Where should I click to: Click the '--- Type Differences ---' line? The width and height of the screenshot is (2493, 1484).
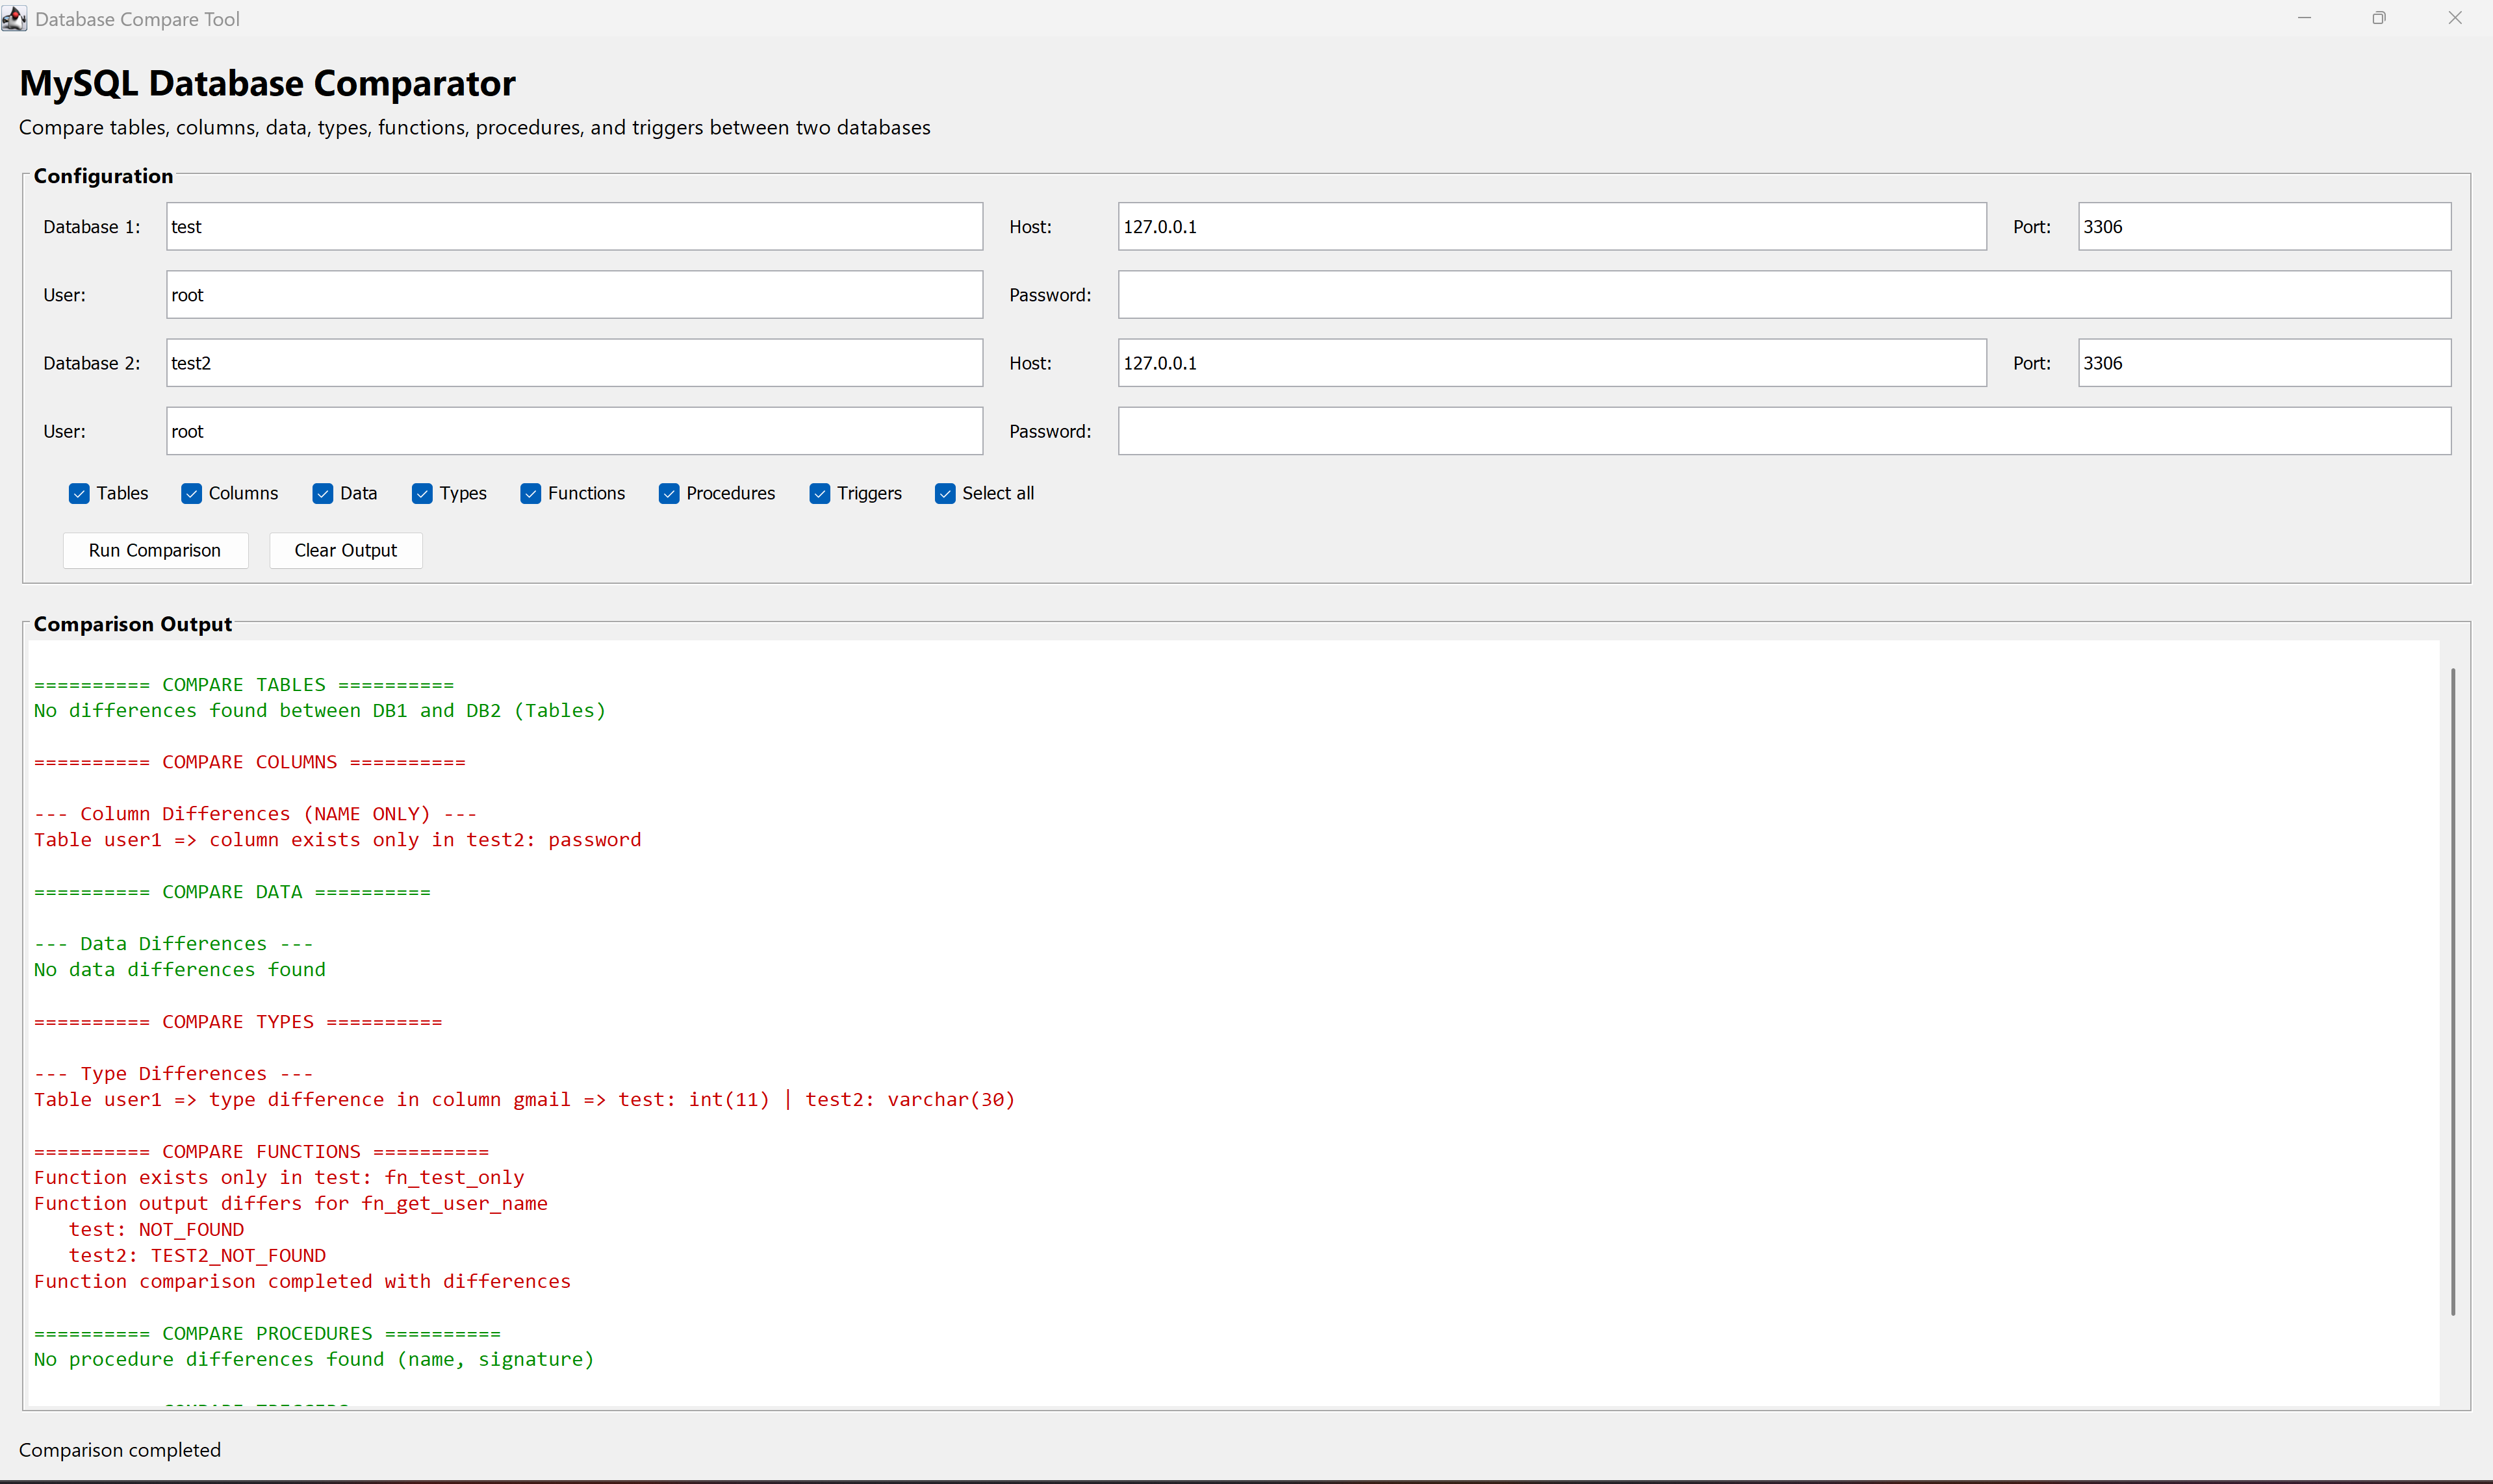tap(174, 1074)
